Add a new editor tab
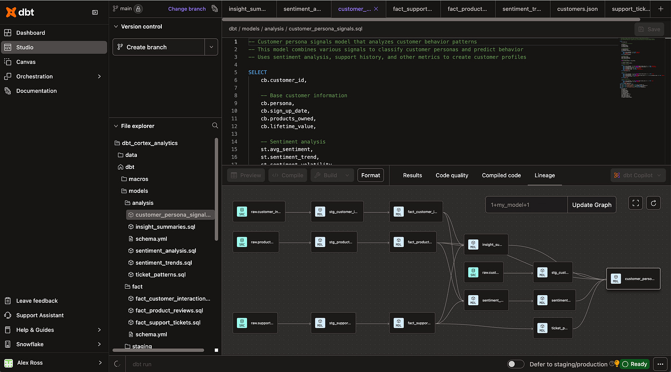Viewport: 671px width, 372px height. click(x=661, y=9)
